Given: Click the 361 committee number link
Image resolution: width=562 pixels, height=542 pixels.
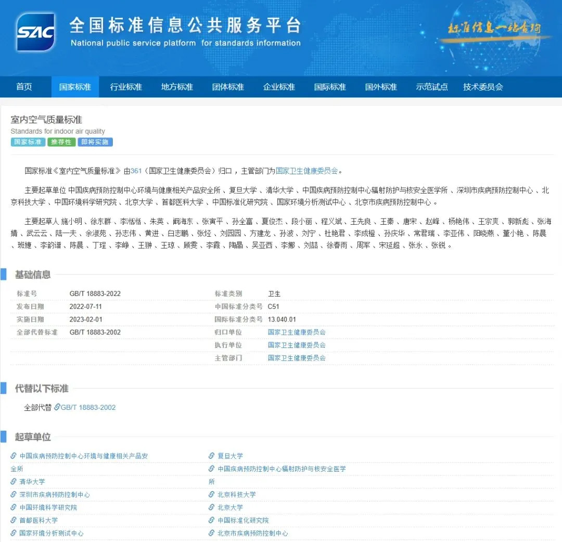Looking at the screenshot, I should 136,171.
